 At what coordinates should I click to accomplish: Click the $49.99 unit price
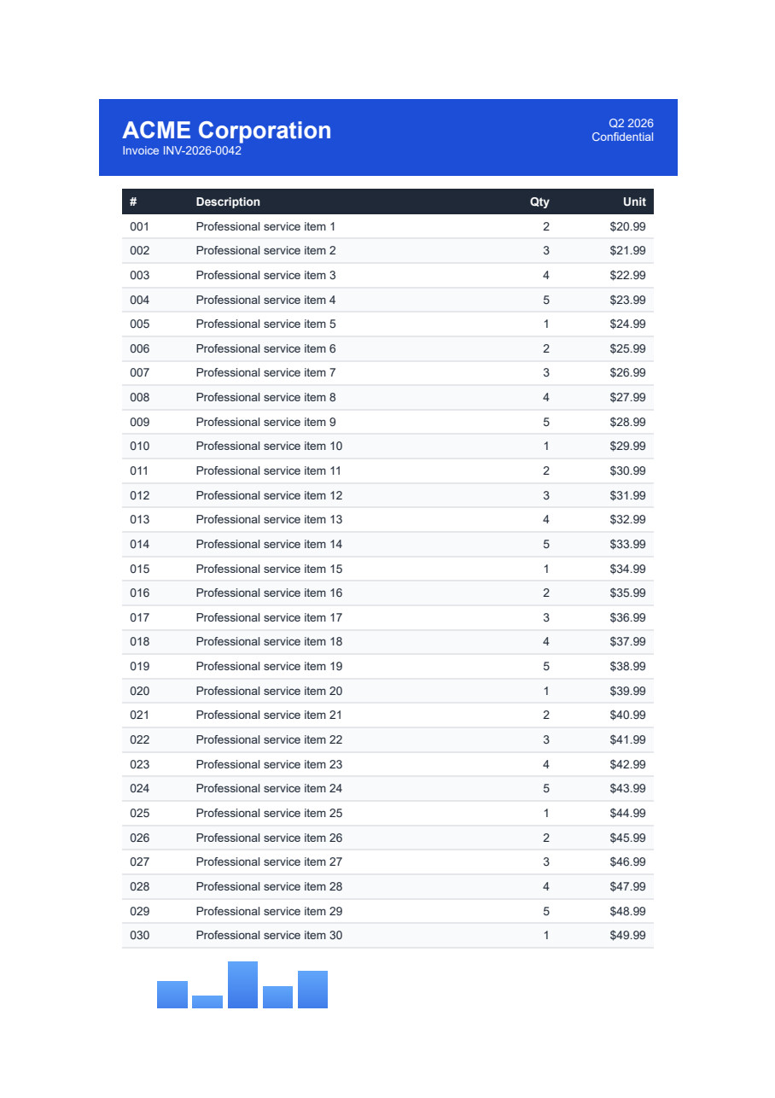(627, 936)
